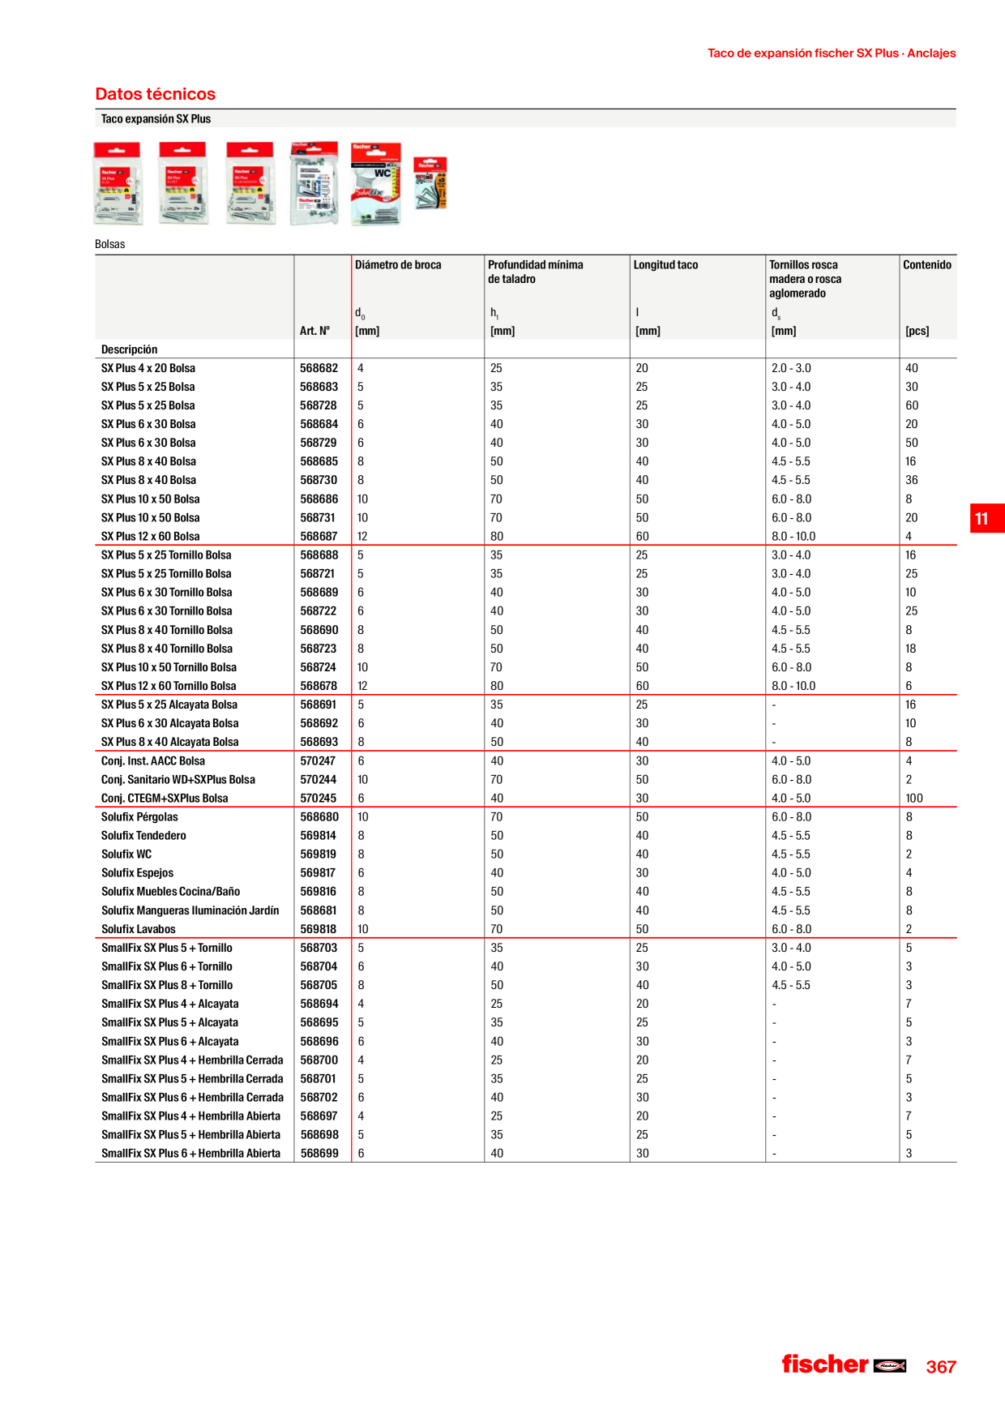
Task: Click the 'Datos técnicos' heading
Action: click(156, 94)
